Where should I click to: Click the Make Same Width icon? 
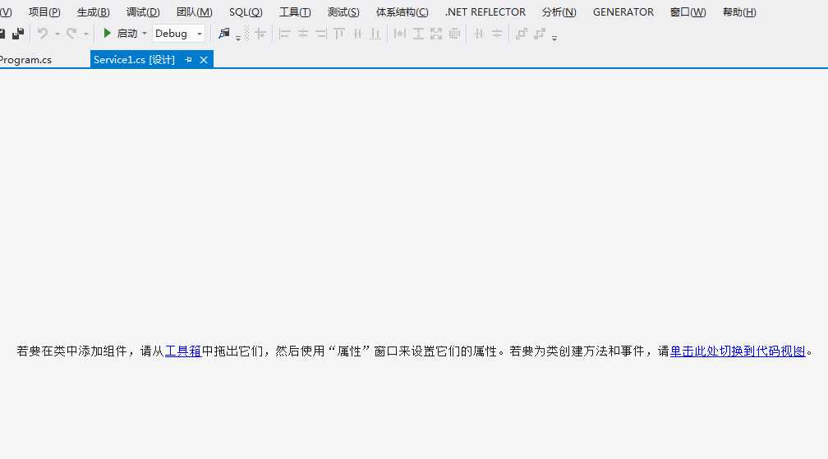click(400, 34)
